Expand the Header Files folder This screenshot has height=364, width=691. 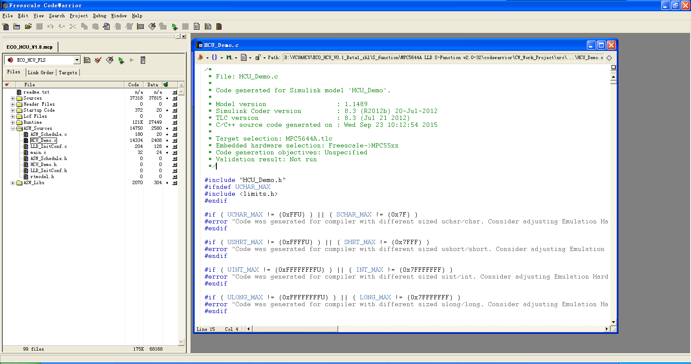pyautogui.click(x=13, y=104)
